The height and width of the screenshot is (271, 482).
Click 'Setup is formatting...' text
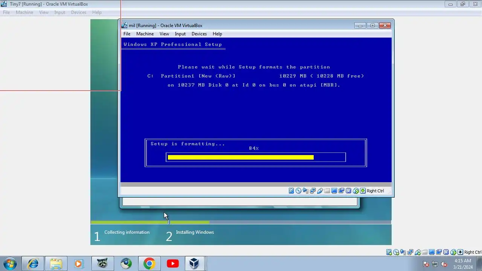[x=188, y=144]
